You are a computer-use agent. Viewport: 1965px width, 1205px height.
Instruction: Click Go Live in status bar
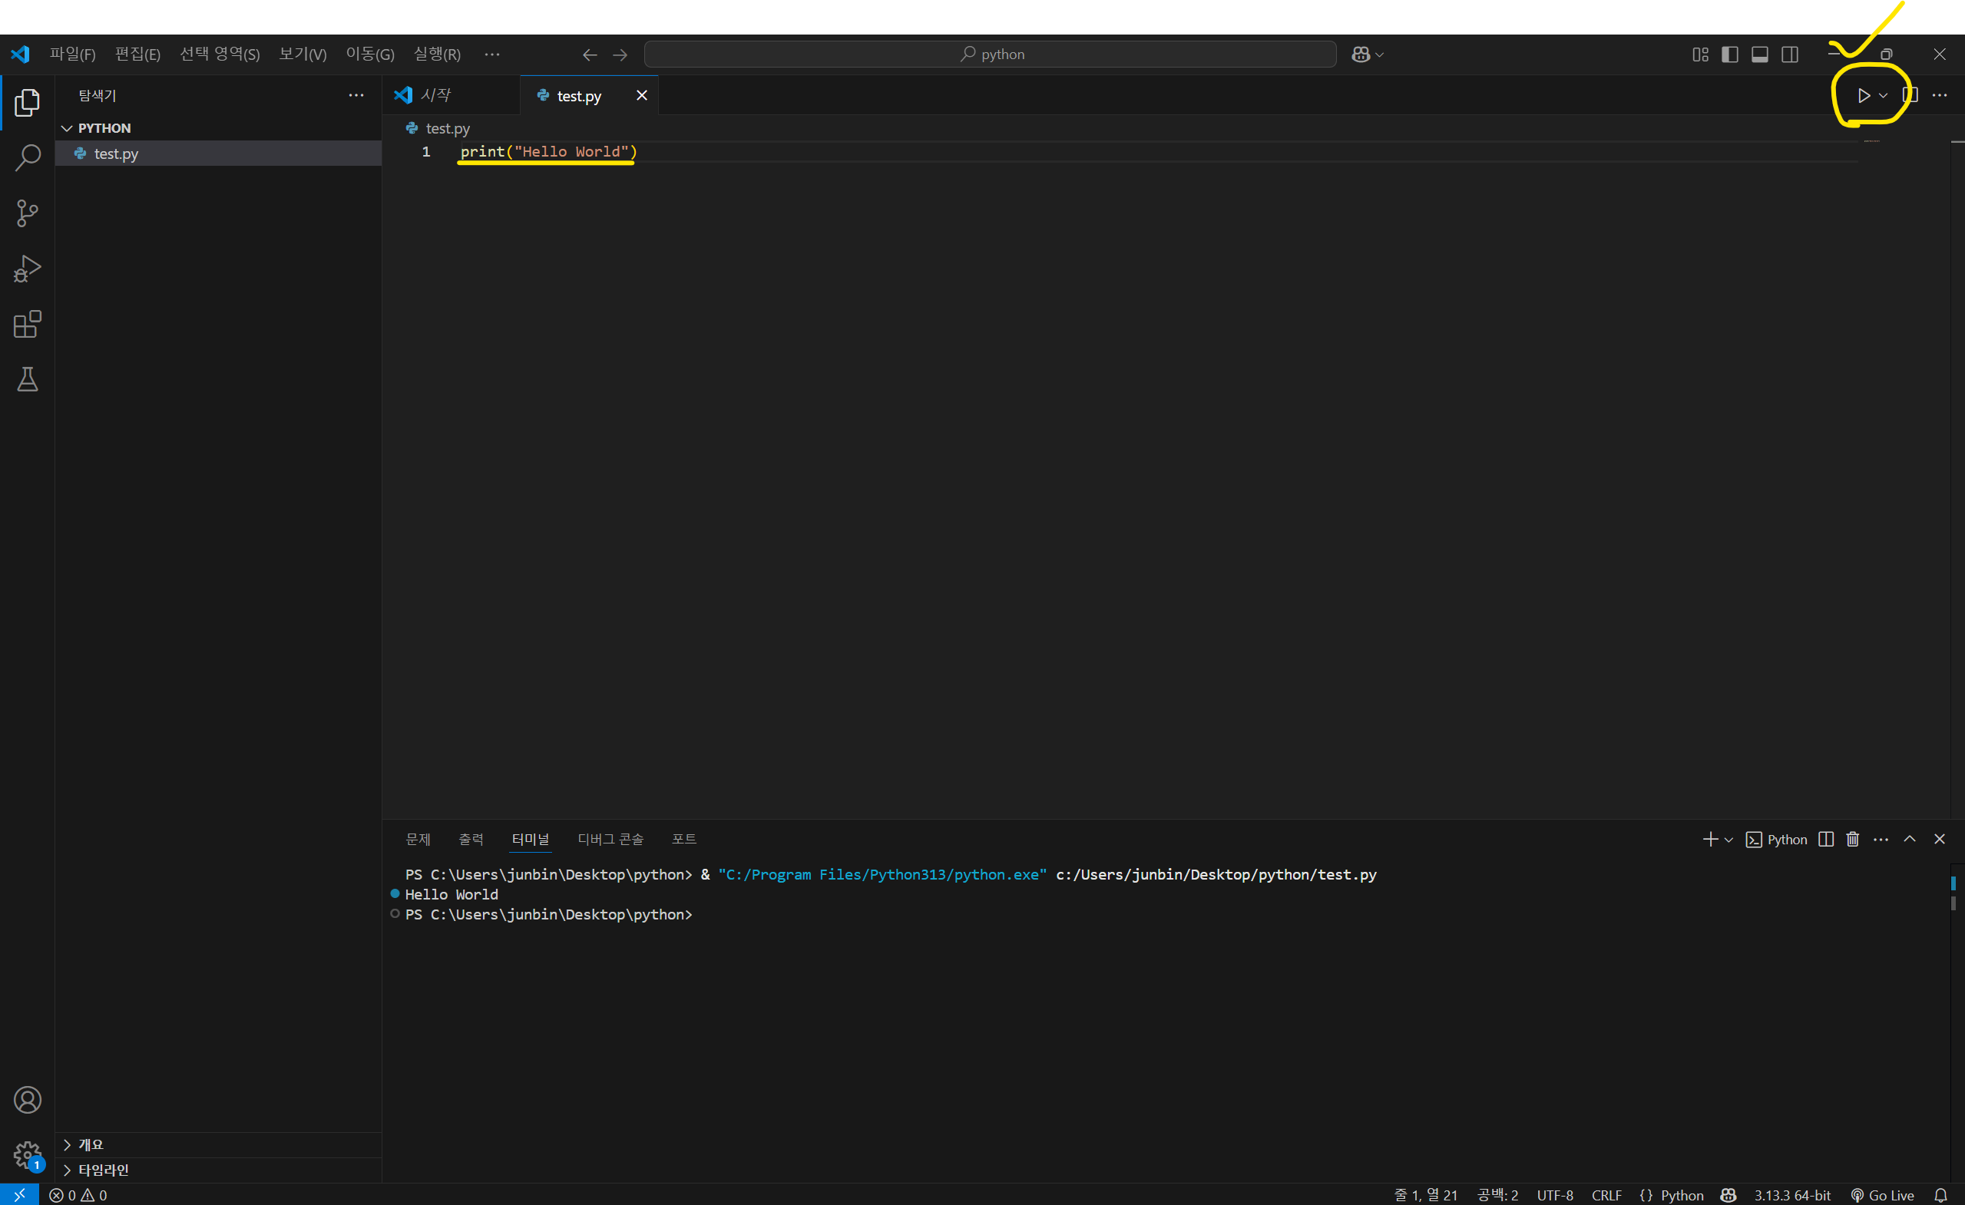[x=1882, y=1195]
